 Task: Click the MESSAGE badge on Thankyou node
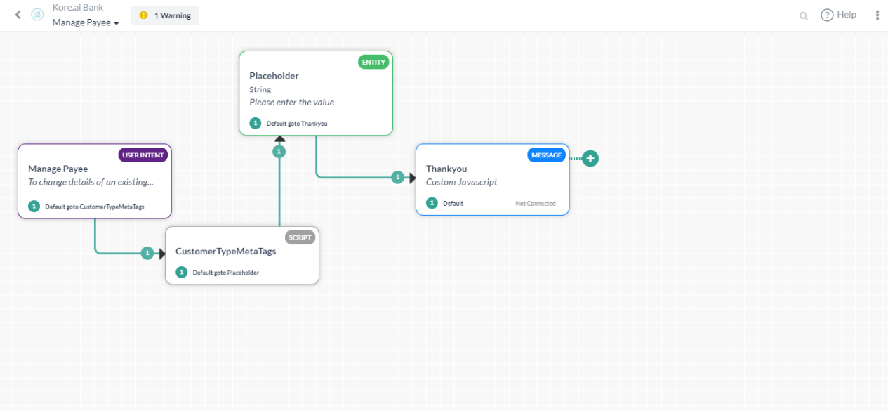click(x=546, y=155)
